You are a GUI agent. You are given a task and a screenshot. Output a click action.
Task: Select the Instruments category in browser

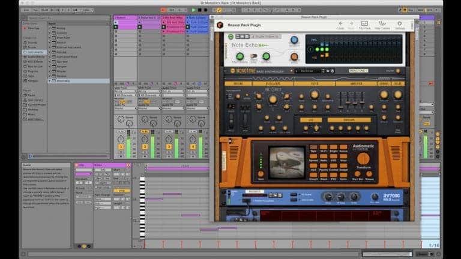click(x=34, y=52)
